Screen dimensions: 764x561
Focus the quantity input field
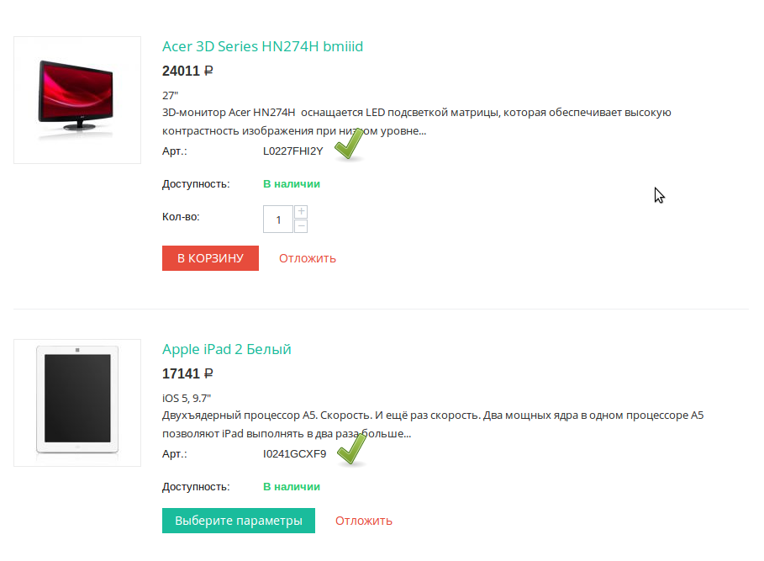[x=278, y=219]
